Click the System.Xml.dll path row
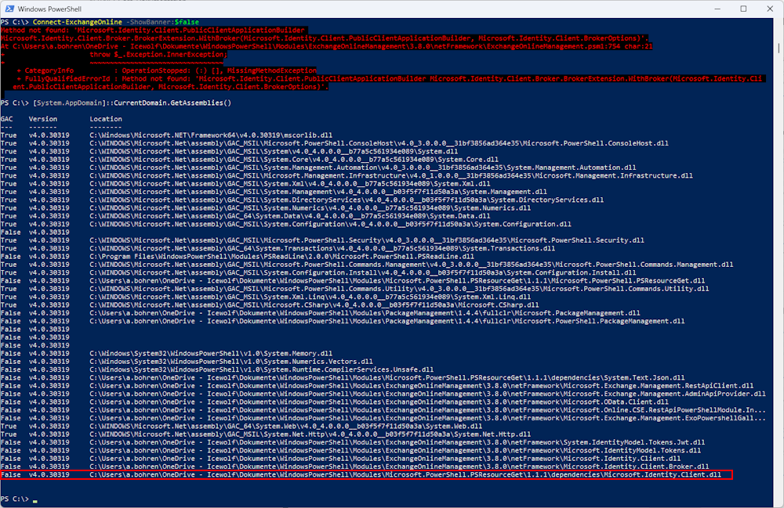Screen dimensions: 784x508 [290, 184]
